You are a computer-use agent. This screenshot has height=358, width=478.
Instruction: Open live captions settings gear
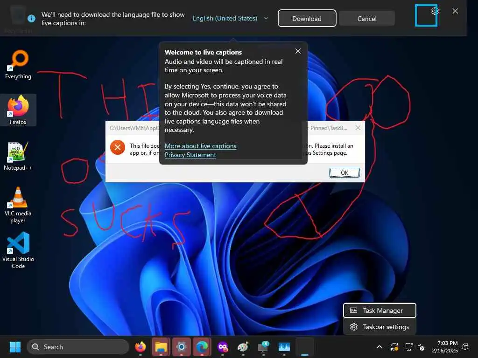pyautogui.click(x=435, y=11)
